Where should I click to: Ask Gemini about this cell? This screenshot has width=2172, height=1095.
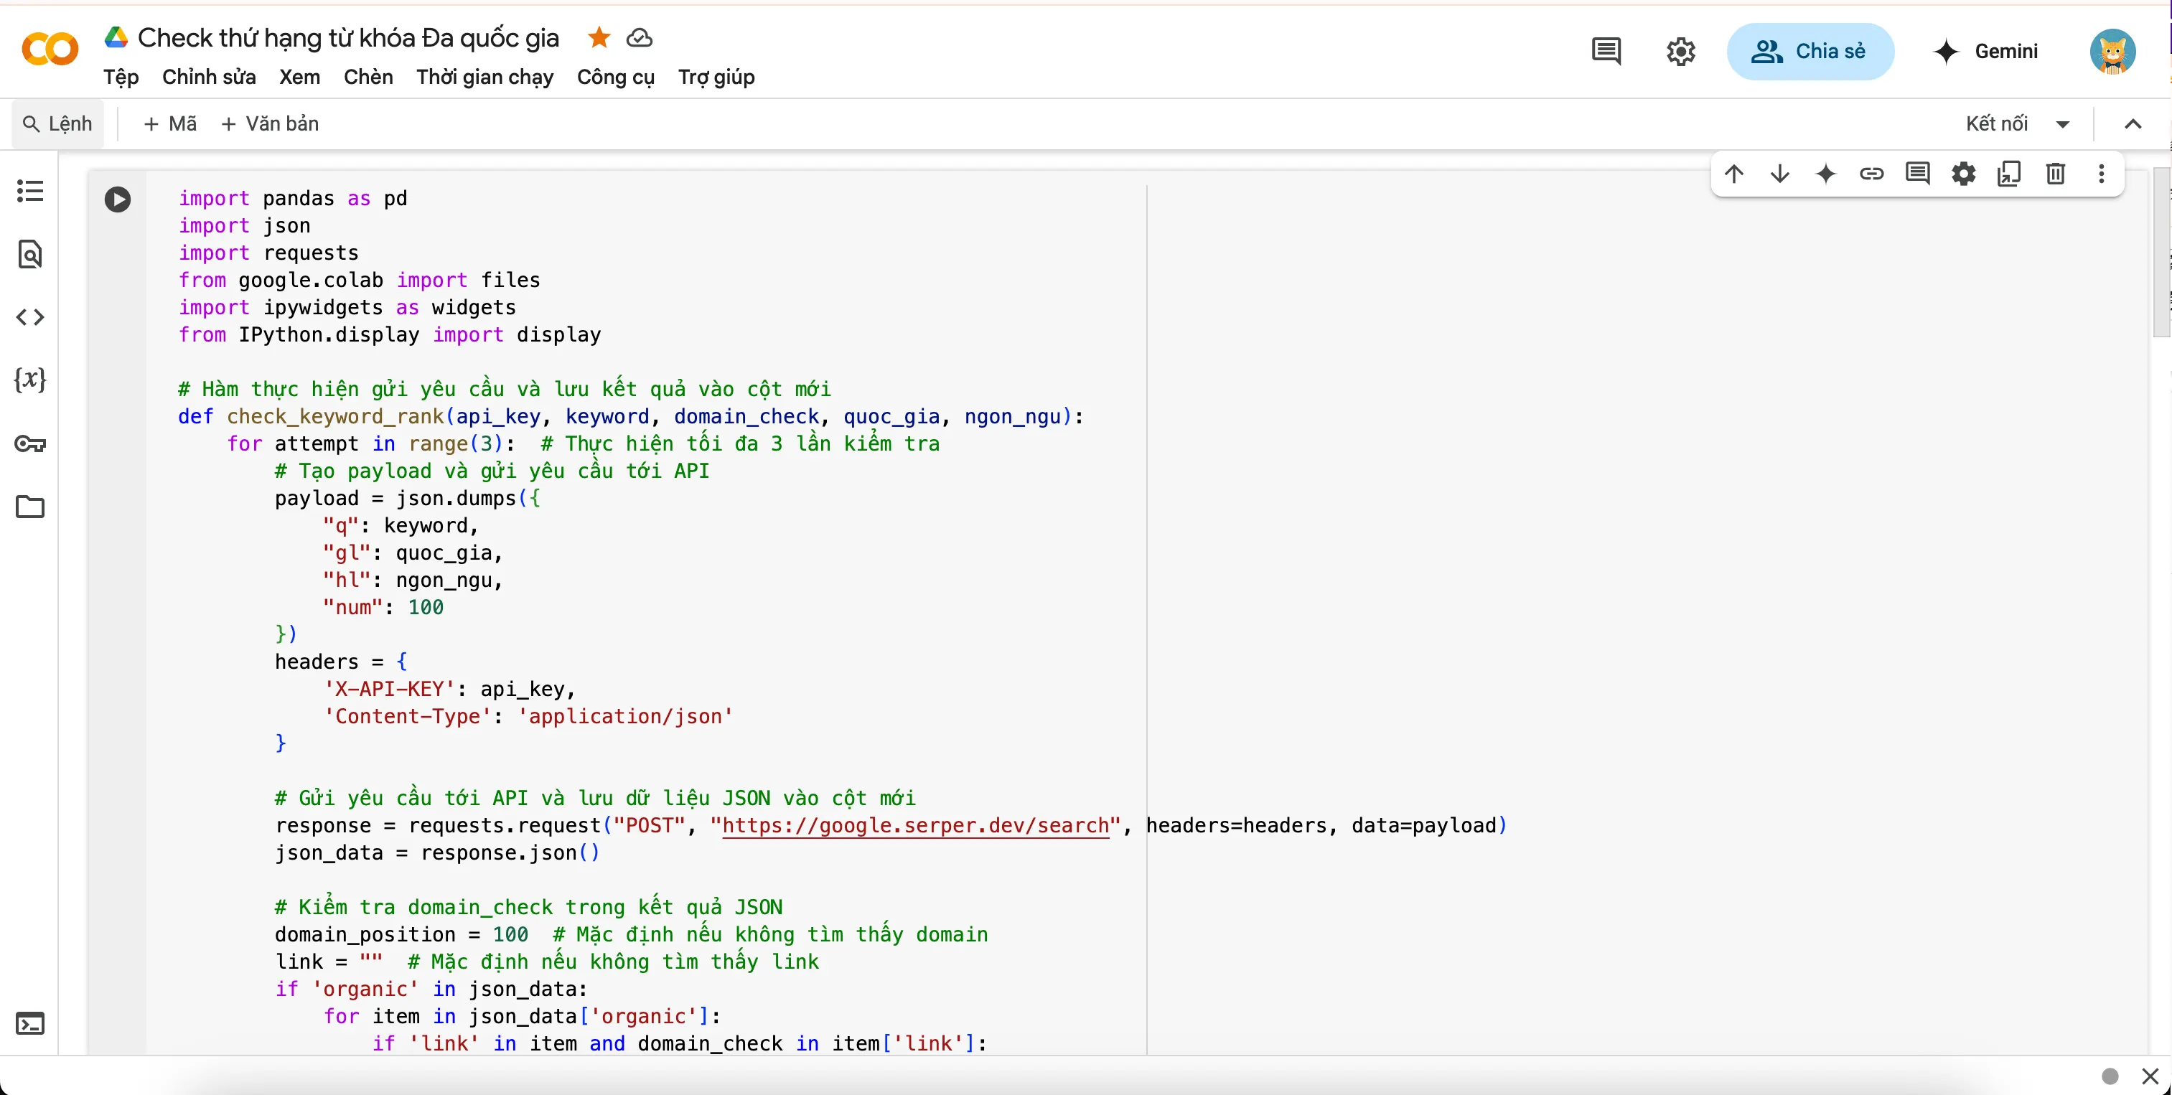[1826, 174]
